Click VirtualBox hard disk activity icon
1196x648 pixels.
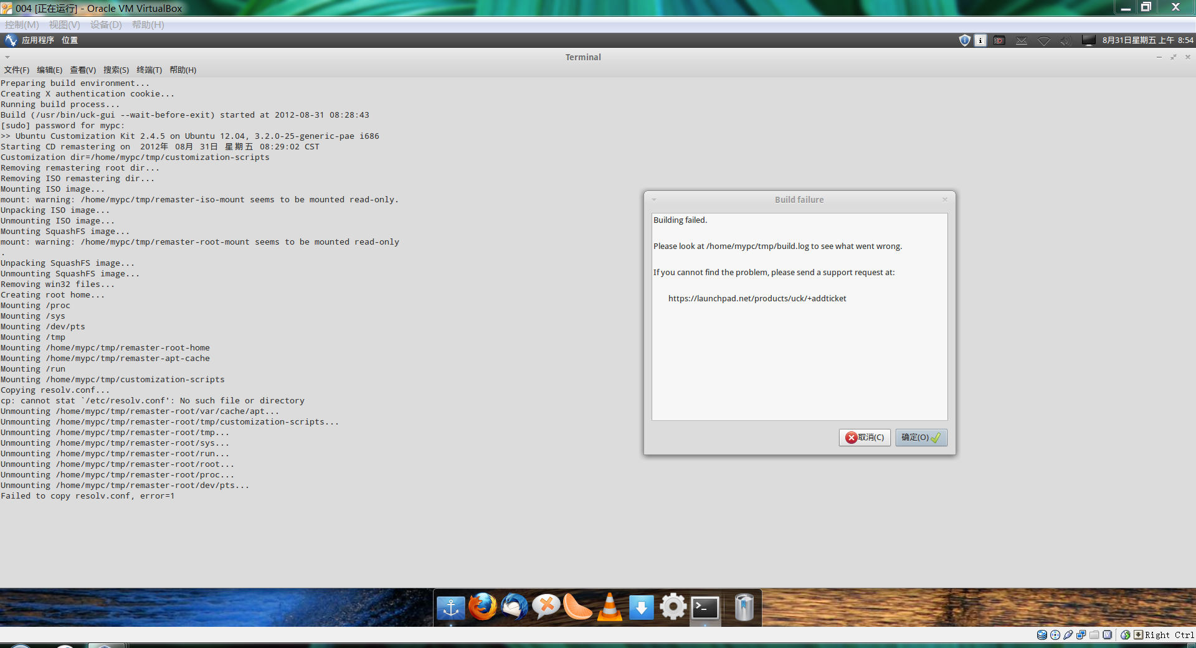coord(1042,635)
